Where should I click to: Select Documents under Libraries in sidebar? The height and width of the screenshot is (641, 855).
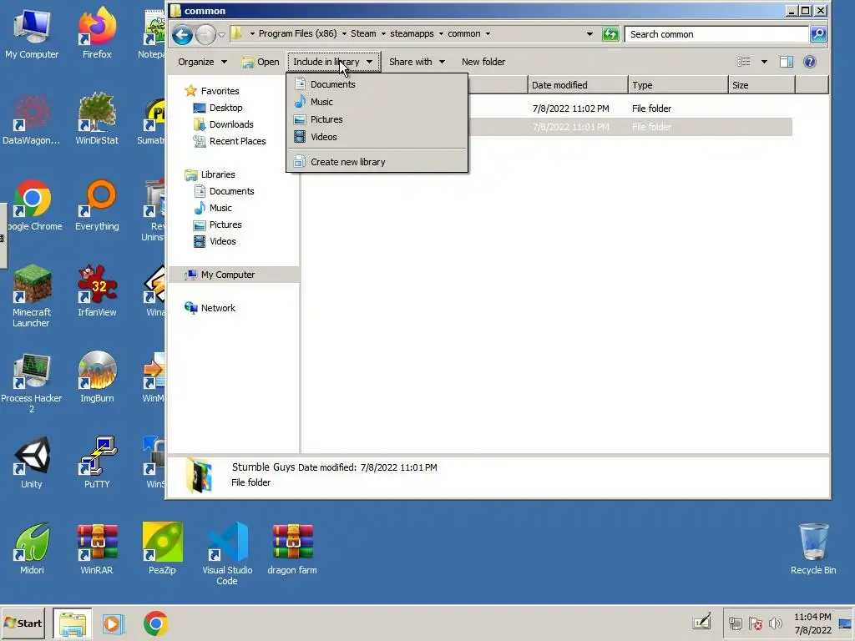coord(231,191)
